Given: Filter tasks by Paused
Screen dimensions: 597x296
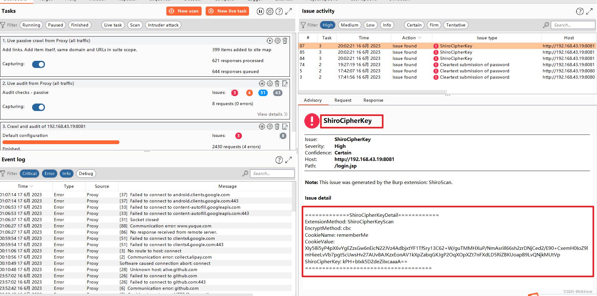Looking at the screenshot, I should coord(56,25).
